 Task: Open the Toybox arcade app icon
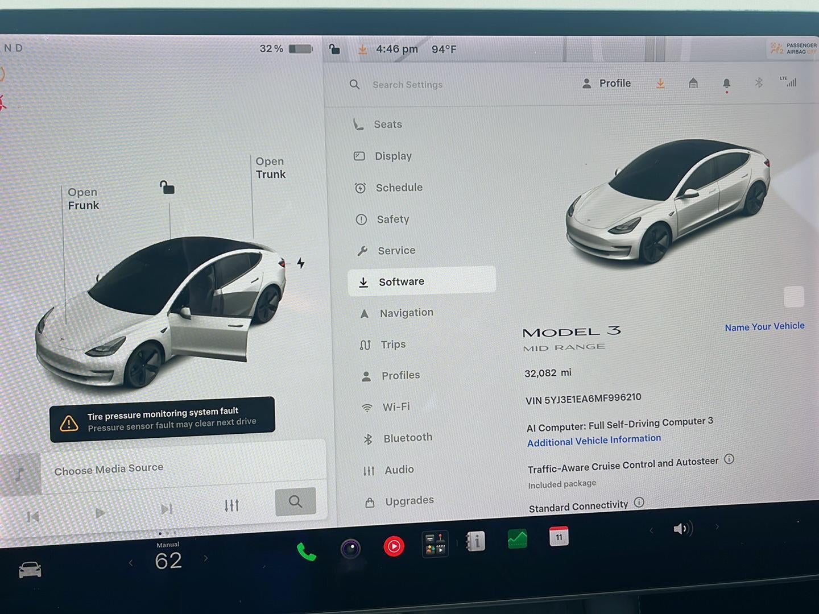pos(435,544)
